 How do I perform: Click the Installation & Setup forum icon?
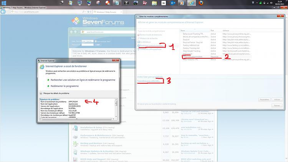(75, 128)
